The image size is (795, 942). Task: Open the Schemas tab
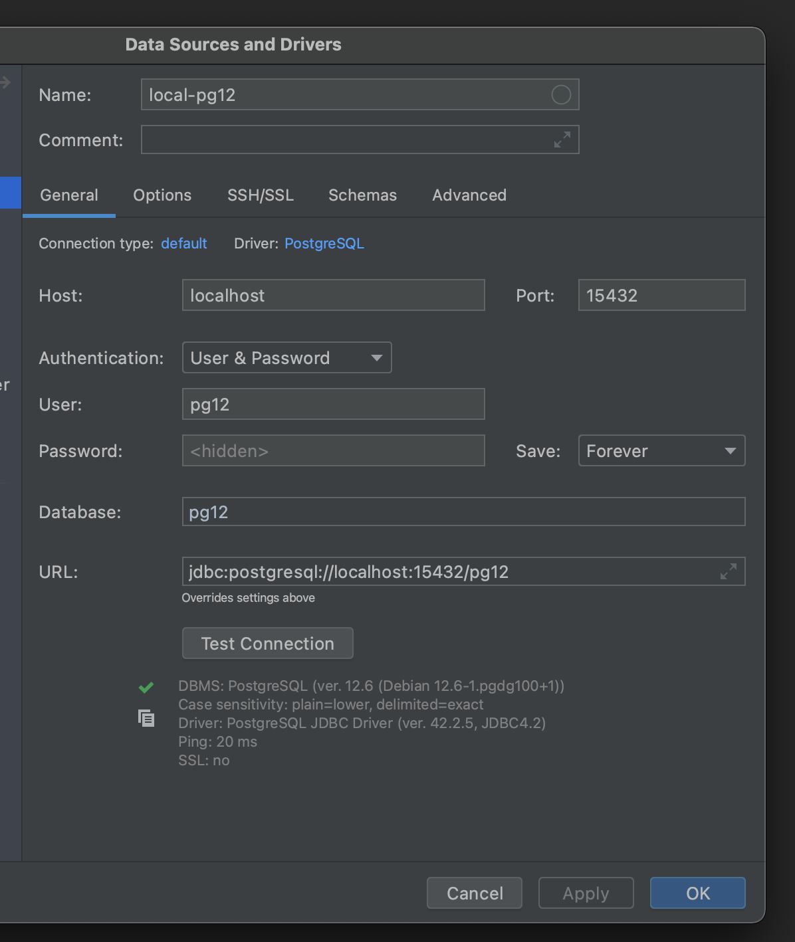coord(362,195)
